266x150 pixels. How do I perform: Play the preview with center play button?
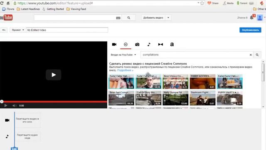click(54, 75)
